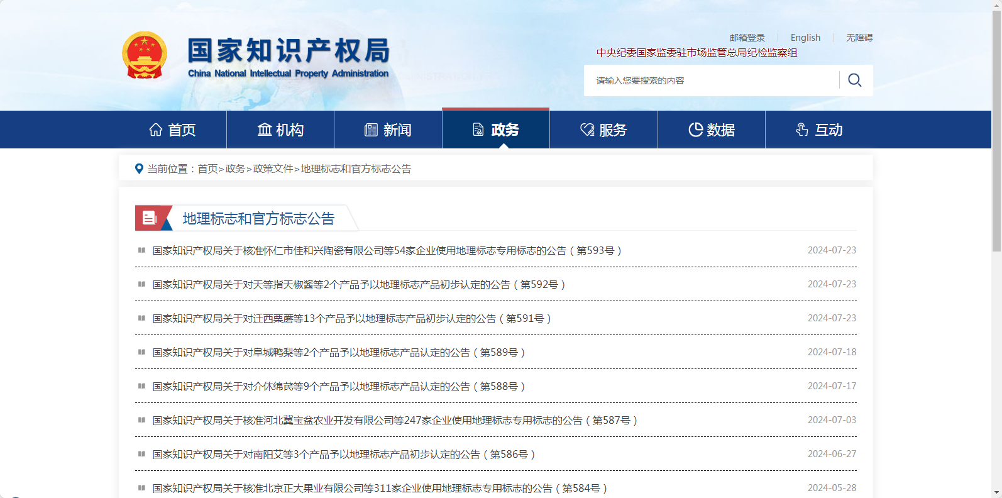The height and width of the screenshot is (498, 1002).
Task: Open the 中央纪委国家监委驻市场监管总局纪检监察组 link
Action: (696, 53)
